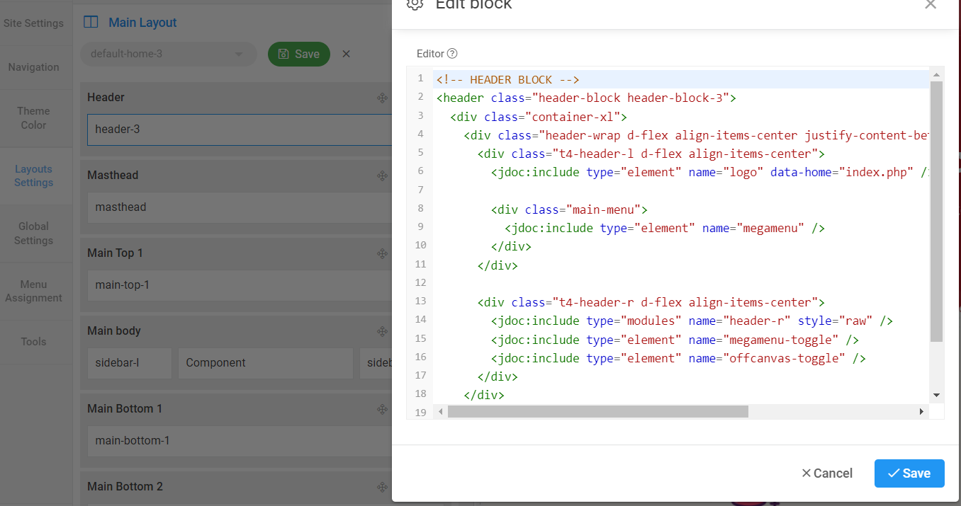Screen dimensions: 961x506
Task: Open the default-home-3 layout dropdown
Action: 168,54
